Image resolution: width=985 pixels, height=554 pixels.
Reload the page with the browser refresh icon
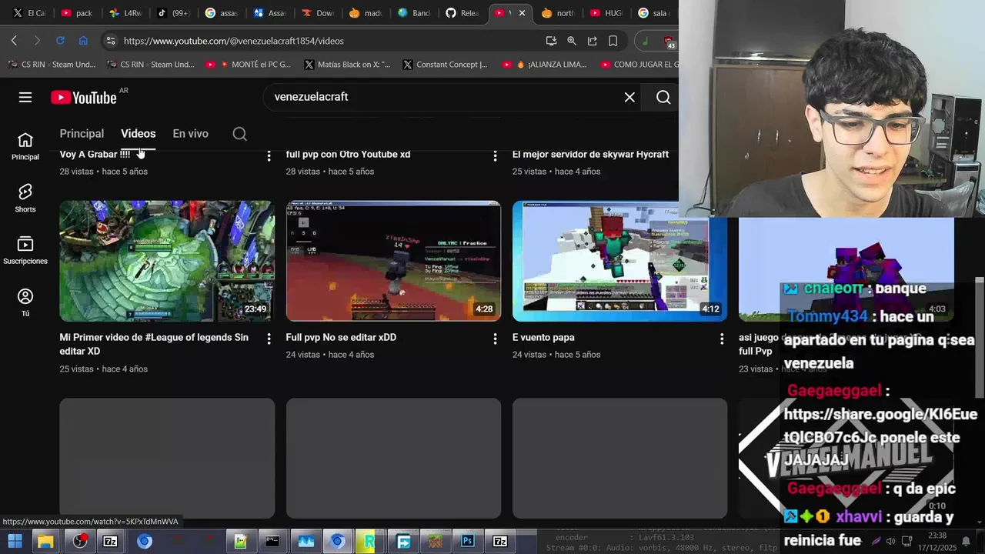pyautogui.click(x=60, y=41)
